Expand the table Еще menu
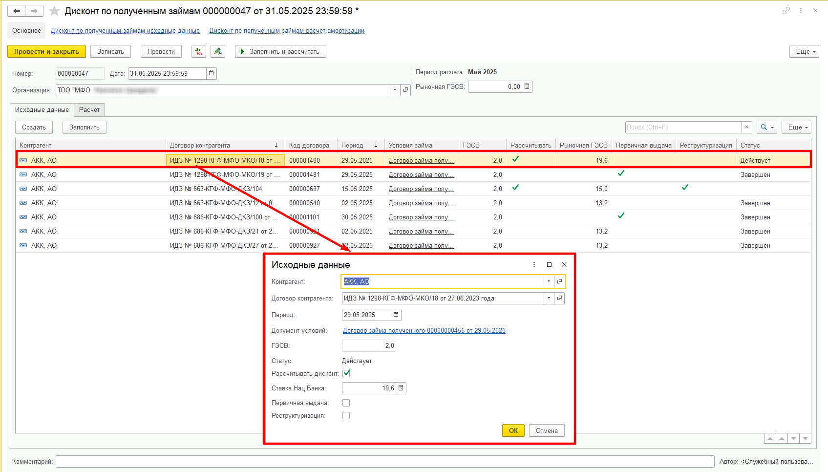 (x=796, y=127)
